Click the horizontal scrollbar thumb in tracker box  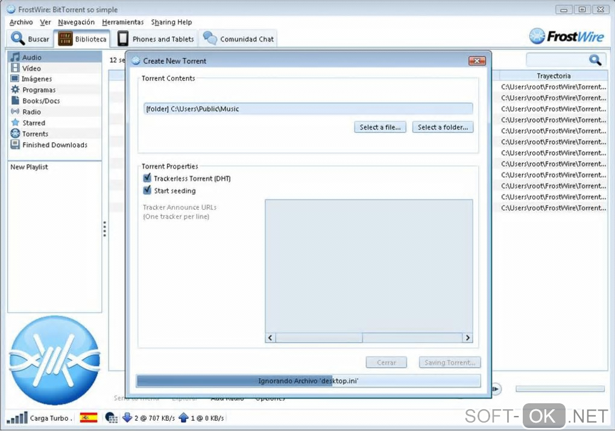point(320,338)
